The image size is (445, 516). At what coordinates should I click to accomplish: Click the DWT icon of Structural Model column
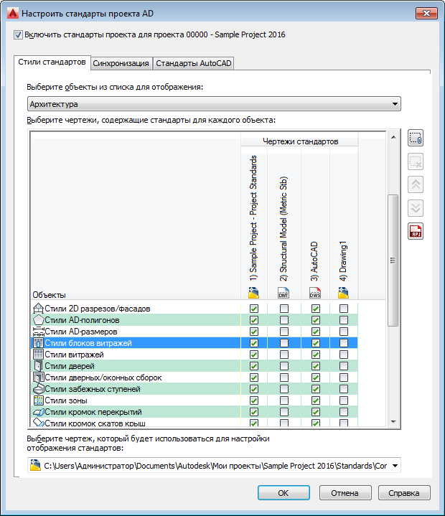coord(284,293)
